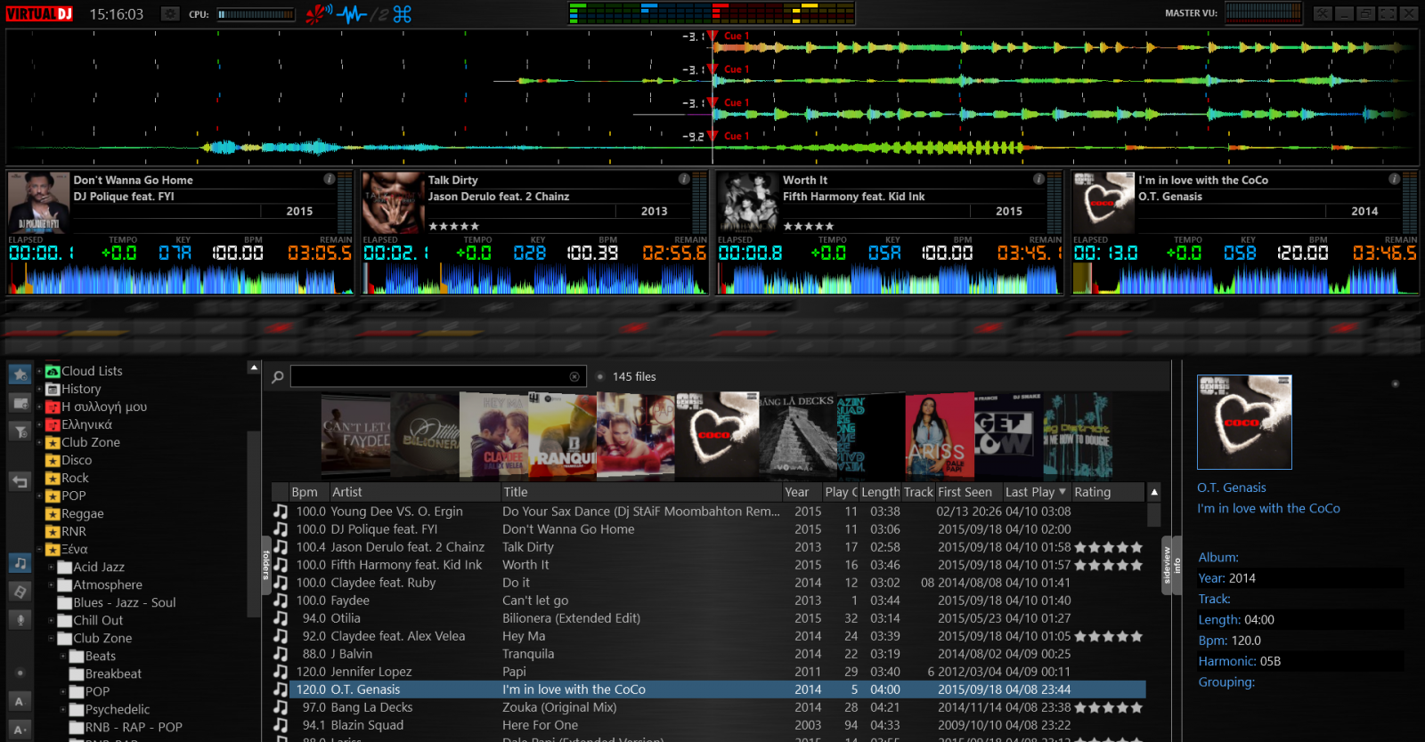Click the red broadcast icon in top bar
This screenshot has width=1425, height=742.
coord(318,13)
